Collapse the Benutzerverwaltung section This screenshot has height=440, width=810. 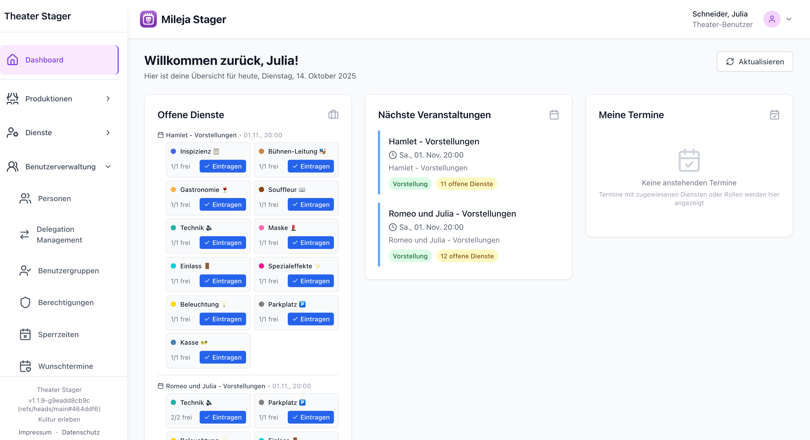tap(108, 167)
